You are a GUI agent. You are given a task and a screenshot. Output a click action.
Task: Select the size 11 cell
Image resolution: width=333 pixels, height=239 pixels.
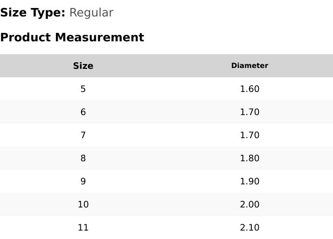[83, 227]
